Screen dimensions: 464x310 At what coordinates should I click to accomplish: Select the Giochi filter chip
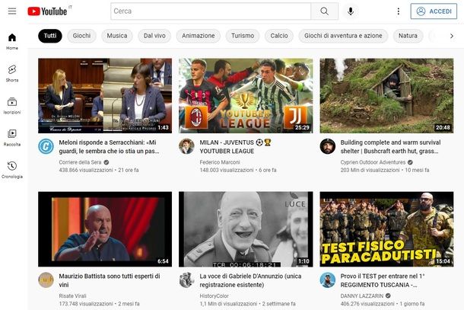tap(81, 36)
